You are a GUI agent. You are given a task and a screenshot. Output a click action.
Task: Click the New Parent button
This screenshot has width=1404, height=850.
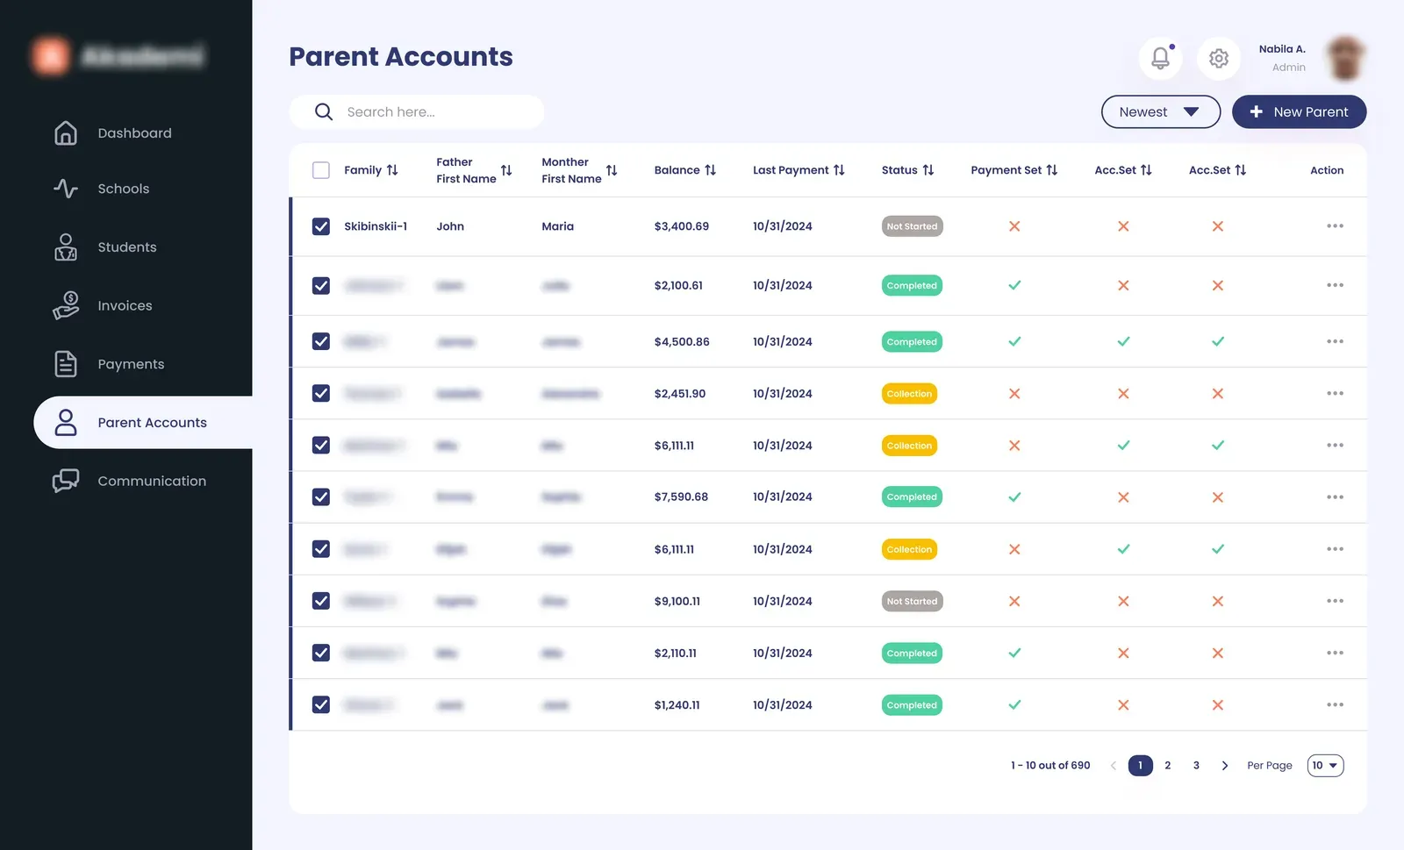pos(1299,111)
